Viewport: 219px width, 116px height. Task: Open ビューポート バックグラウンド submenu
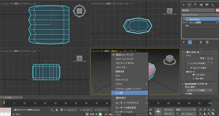coord(129,103)
